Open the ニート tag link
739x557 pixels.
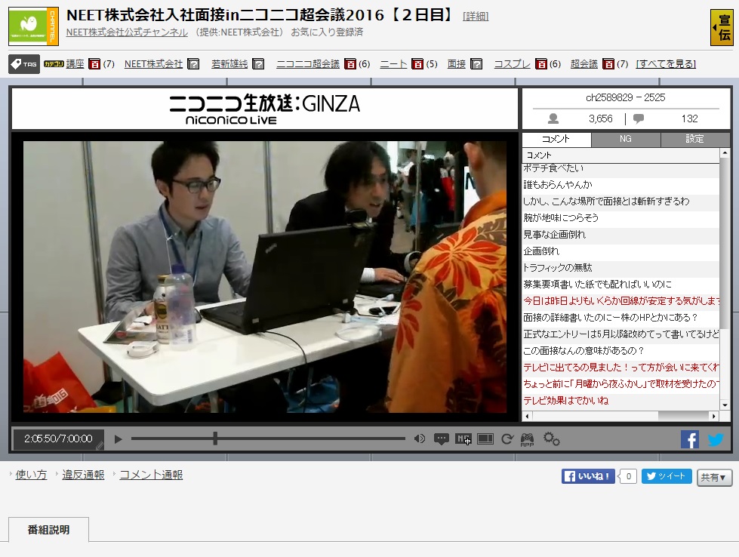click(x=393, y=63)
